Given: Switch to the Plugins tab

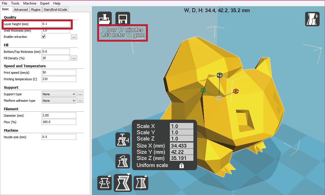Looking at the screenshot, I should click(35, 9).
